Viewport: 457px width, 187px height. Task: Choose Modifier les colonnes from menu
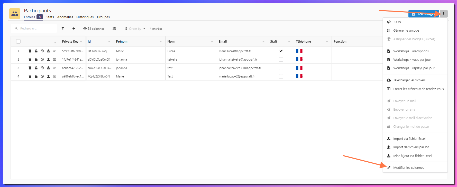tap(408, 168)
